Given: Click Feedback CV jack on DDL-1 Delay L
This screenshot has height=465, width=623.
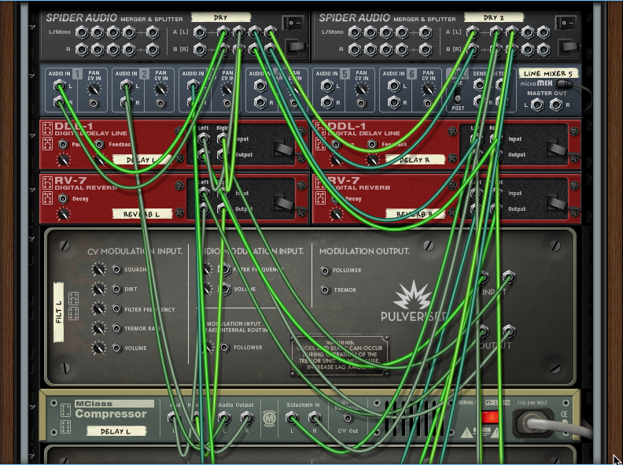Looking at the screenshot, I should (x=99, y=144).
